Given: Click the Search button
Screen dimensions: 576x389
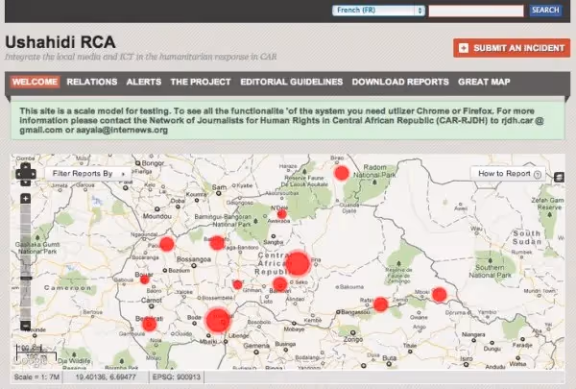Looking at the screenshot, I should (545, 11).
